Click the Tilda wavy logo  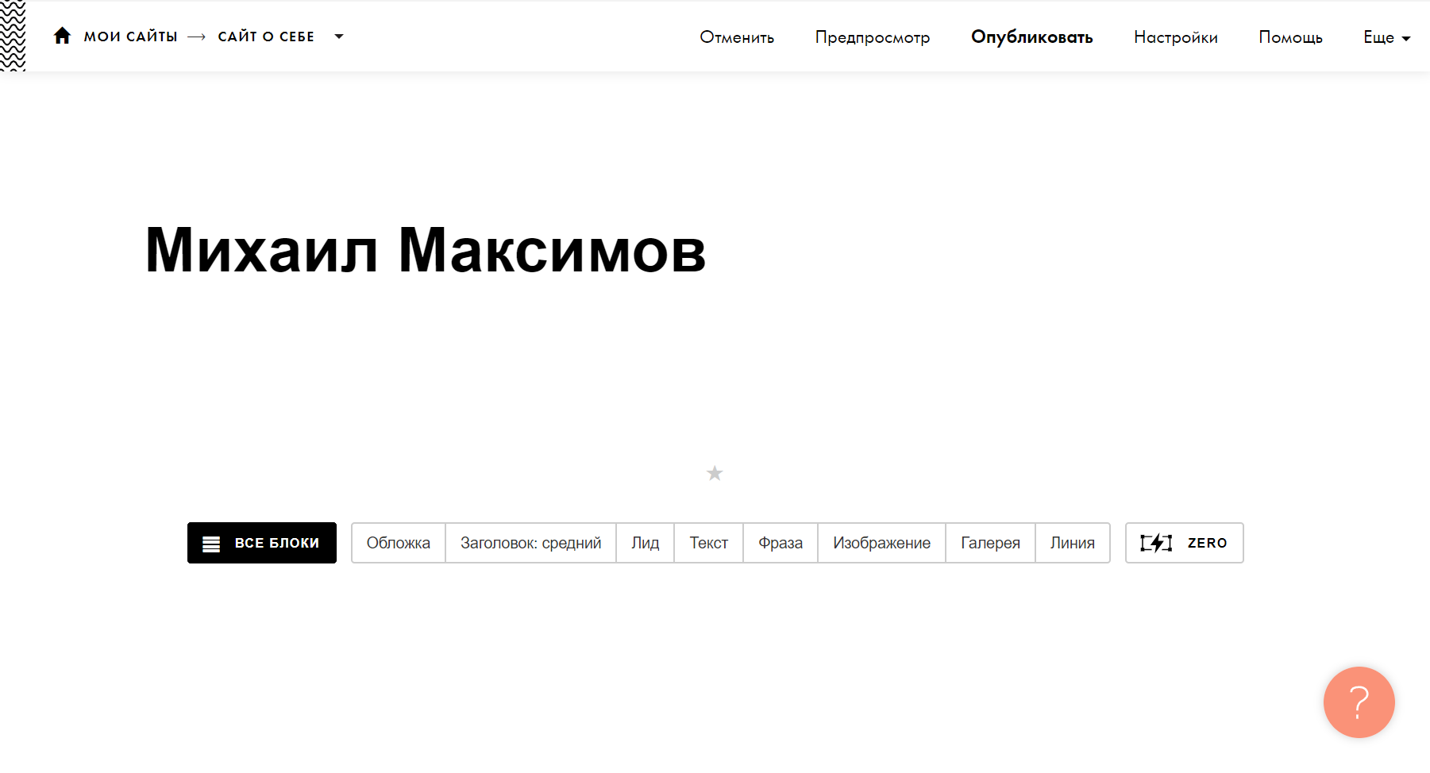(13, 36)
